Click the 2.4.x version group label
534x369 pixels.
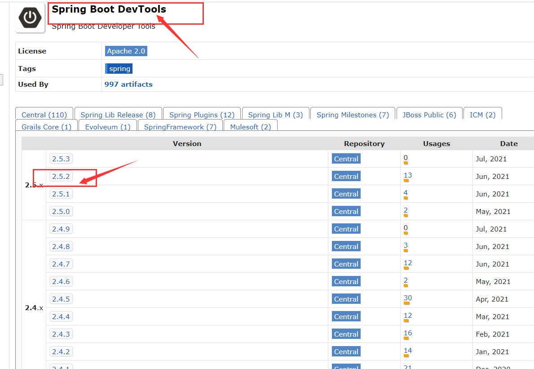coord(34,308)
